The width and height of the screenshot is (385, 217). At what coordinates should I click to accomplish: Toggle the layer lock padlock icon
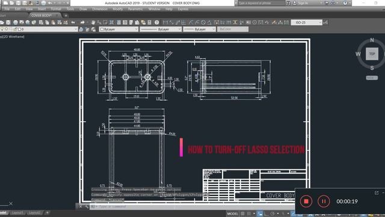[15, 30]
